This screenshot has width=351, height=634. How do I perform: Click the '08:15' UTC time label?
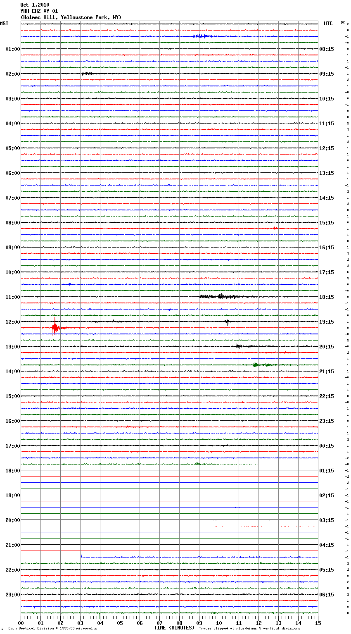click(327, 49)
